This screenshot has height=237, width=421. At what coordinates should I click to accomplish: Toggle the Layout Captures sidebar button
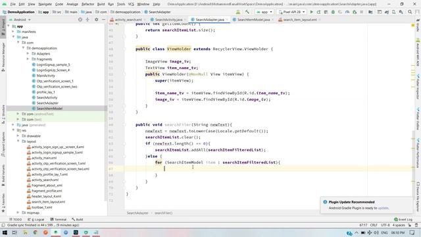click(x=3, y=144)
